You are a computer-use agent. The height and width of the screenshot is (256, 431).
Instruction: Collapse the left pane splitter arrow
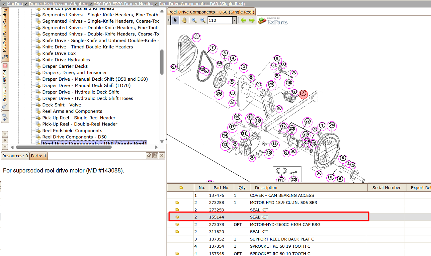click(166, 140)
